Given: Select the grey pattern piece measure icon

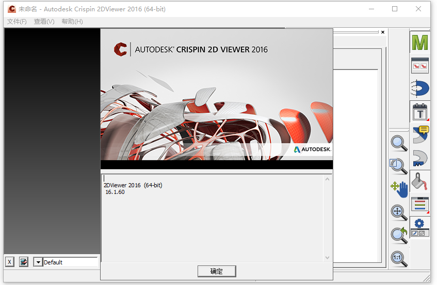Looking at the screenshot, I should [420, 158].
